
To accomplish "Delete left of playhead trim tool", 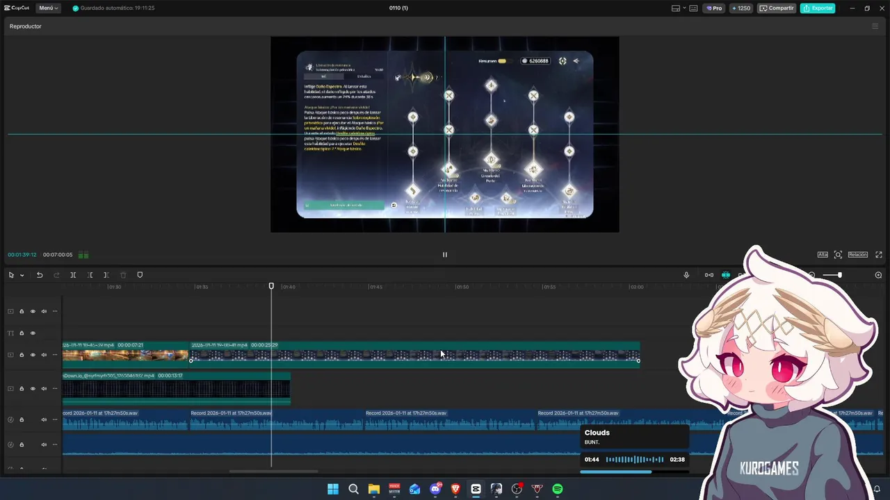I will click(90, 275).
